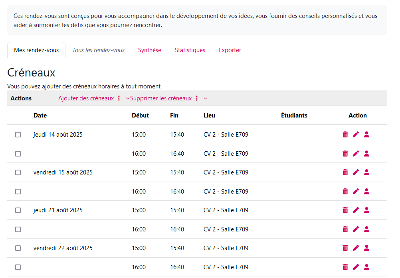Click three-dot icon next to Supprimer les créneaux

click(x=197, y=98)
